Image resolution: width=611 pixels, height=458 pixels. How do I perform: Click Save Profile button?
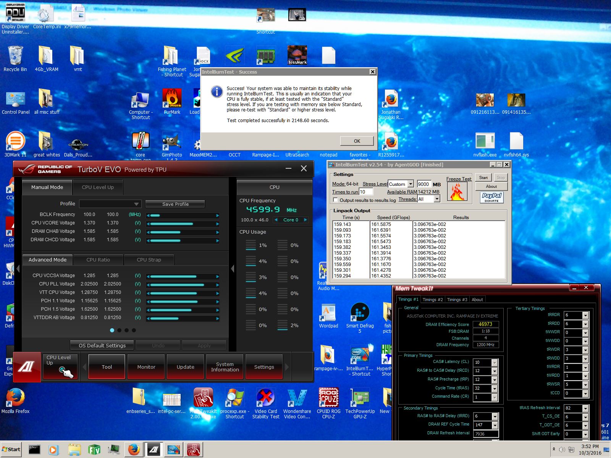175,204
